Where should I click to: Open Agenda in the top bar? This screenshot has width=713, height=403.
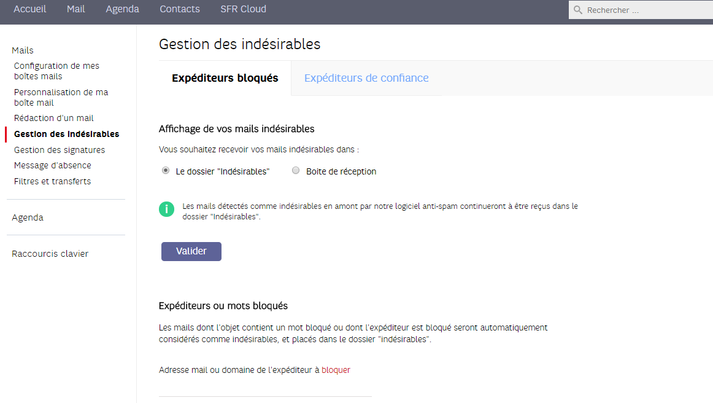(122, 9)
